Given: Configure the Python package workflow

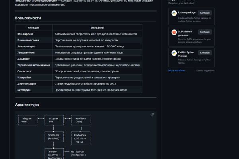Looking at the screenshot, I should [x=205, y=13].
